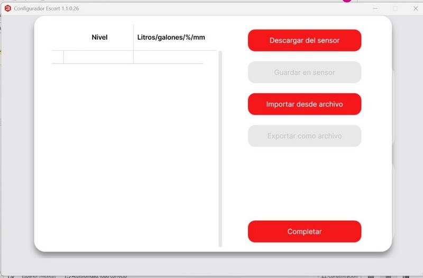Screen dimensions: 423x278
Task: Click the Descargar del sensor button
Action: point(305,40)
